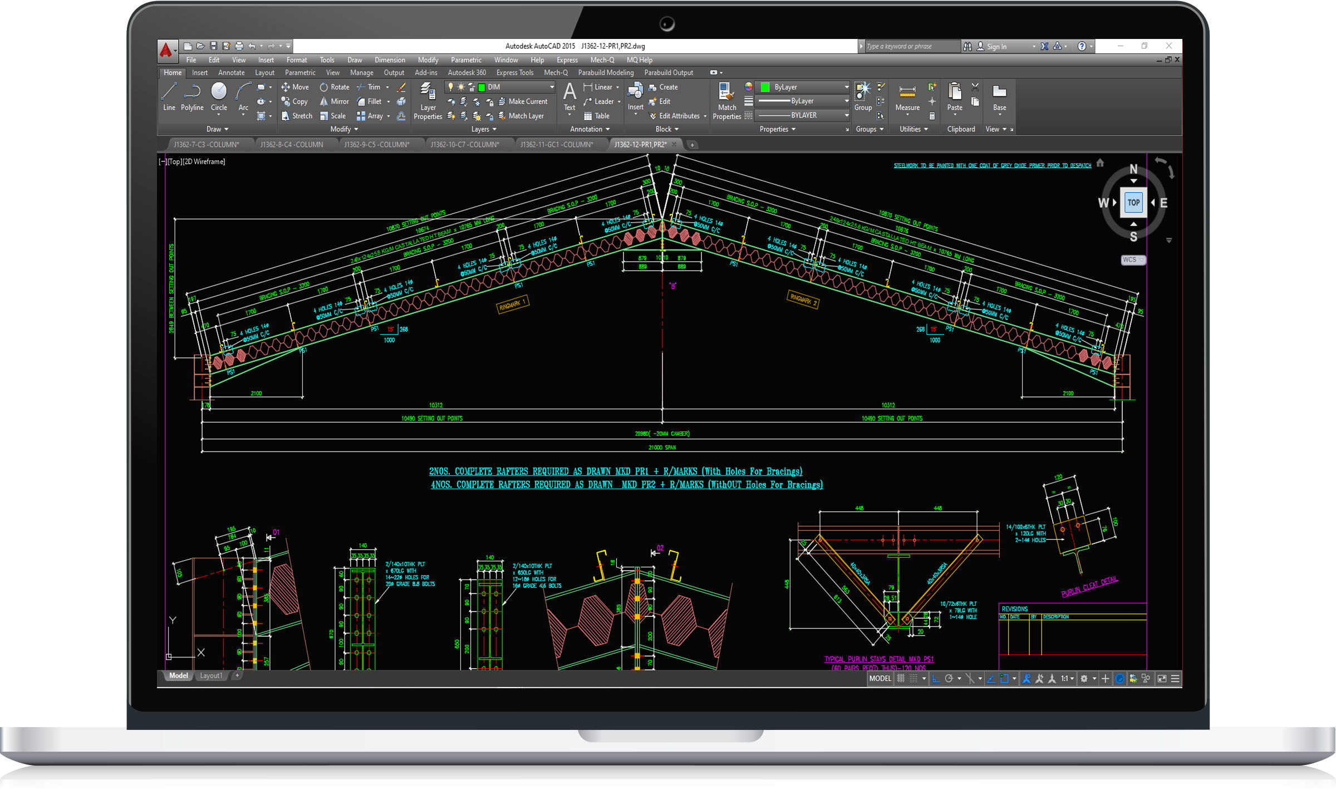Toggle polar tracking in status bar
This screenshot has height=804, width=1336.
(949, 678)
